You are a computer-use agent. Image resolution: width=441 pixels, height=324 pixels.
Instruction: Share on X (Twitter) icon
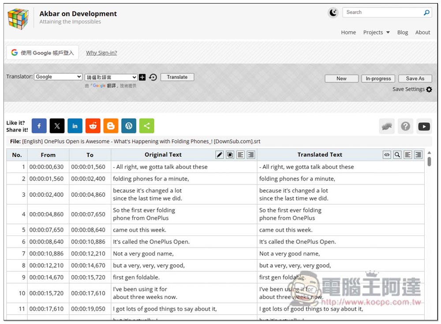57,126
